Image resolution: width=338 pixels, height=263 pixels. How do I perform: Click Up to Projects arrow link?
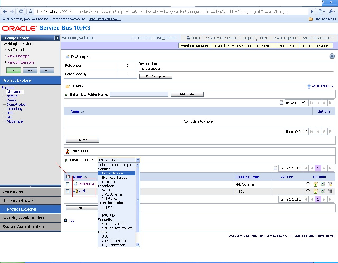[x=320, y=86]
